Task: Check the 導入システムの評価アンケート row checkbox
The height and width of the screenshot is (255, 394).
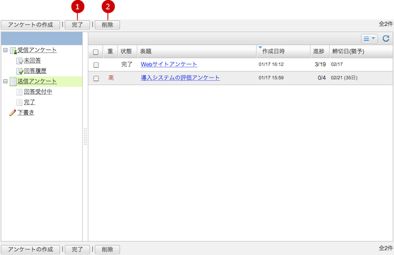Action: coord(96,79)
